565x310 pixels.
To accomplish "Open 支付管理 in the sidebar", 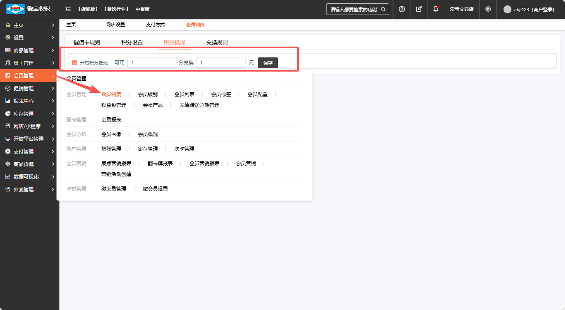I will pos(29,151).
